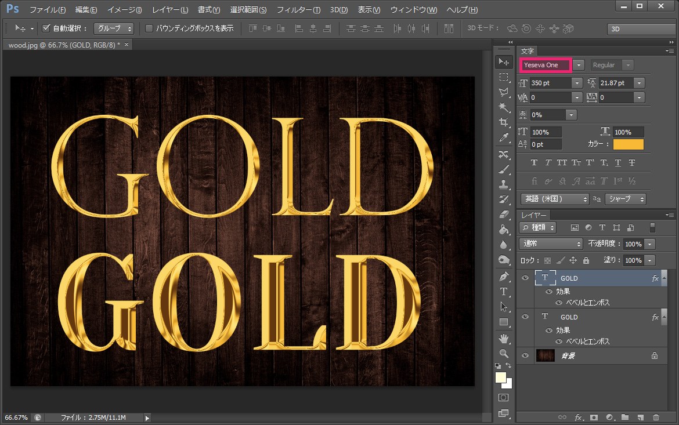Select the Crop tool
Viewport: 679px width, 425px height.
pyautogui.click(x=504, y=122)
